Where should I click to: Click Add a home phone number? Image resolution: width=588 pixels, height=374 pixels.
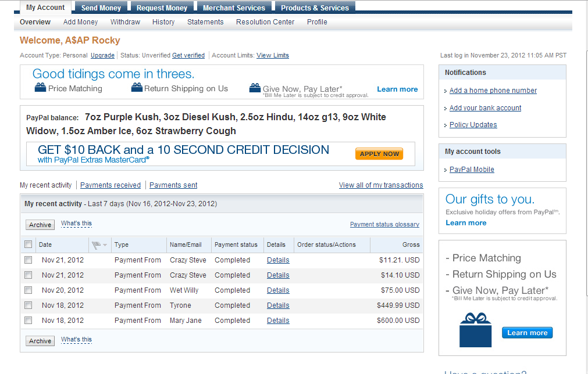click(x=493, y=91)
